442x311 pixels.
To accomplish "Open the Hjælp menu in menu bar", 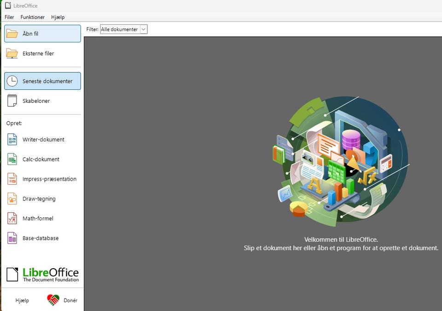I will pyautogui.click(x=58, y=17).
